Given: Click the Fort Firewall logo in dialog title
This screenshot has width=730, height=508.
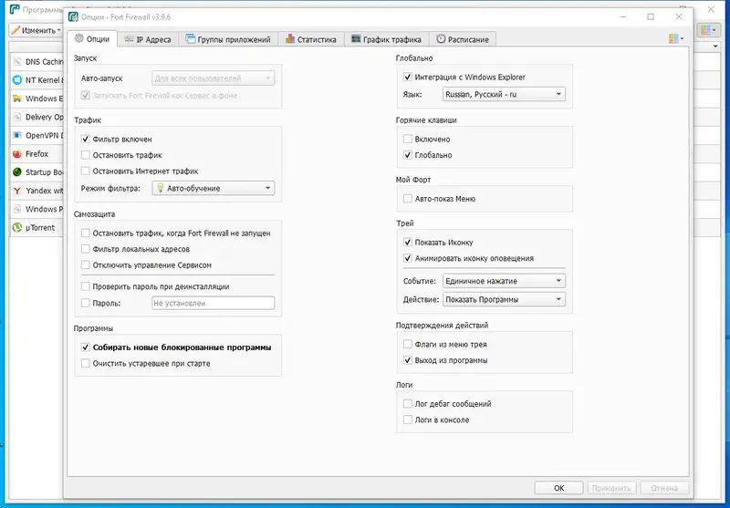Looking at the screenshot, I should [x=73, y=16].
